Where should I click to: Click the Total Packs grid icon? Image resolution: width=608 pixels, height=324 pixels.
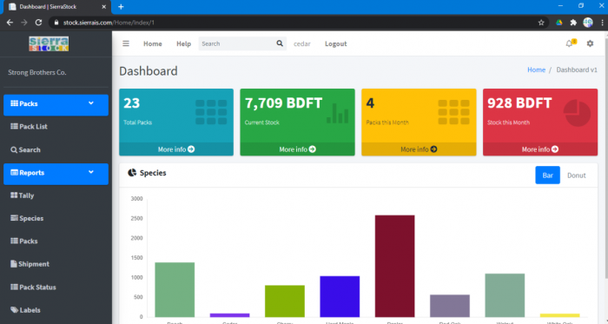click(x=211, y=112)
